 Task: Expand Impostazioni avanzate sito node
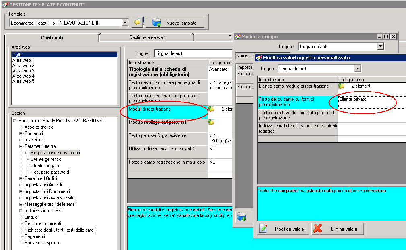coord(21,198)
